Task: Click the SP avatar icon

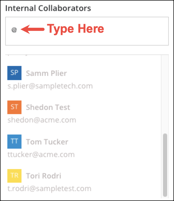Action: (x=14, y=73)
